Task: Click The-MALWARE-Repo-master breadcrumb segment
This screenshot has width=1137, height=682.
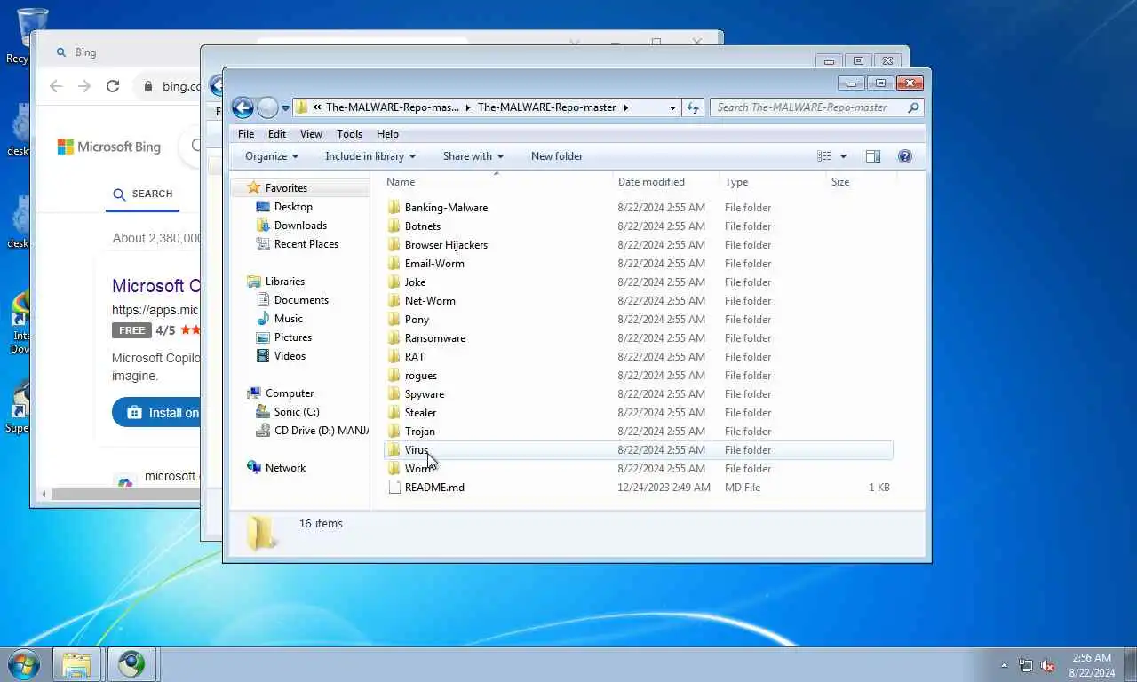Action: [546, 107]
